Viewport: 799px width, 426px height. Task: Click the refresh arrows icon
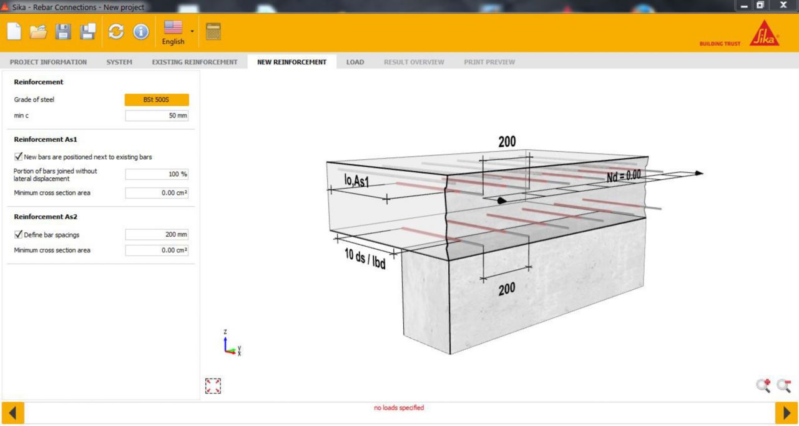(x=116, y=31)
